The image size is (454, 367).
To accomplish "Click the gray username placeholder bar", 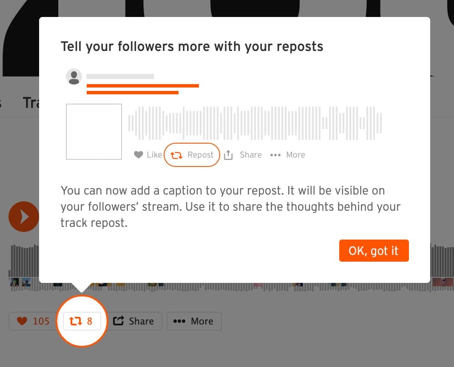I will point(120,76).
